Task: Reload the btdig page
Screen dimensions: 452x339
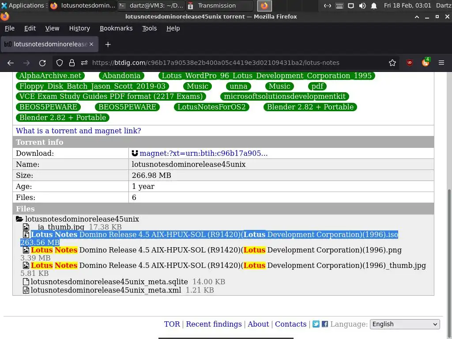Action: point(42,63)
